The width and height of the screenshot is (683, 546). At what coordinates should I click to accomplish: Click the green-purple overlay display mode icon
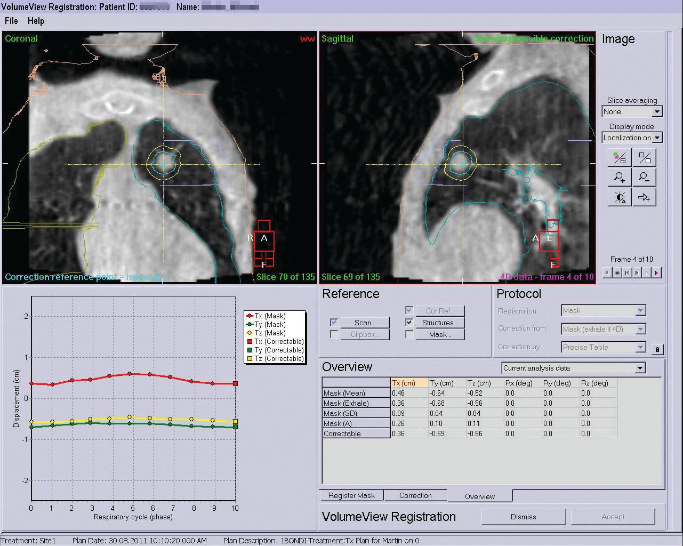pyautogui.click(x=620, y=157)
